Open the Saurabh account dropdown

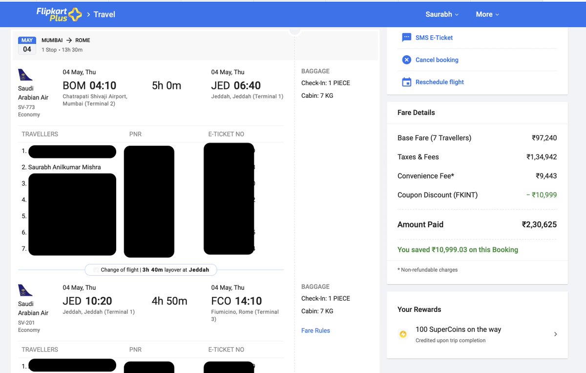click(x=442, y=14)
